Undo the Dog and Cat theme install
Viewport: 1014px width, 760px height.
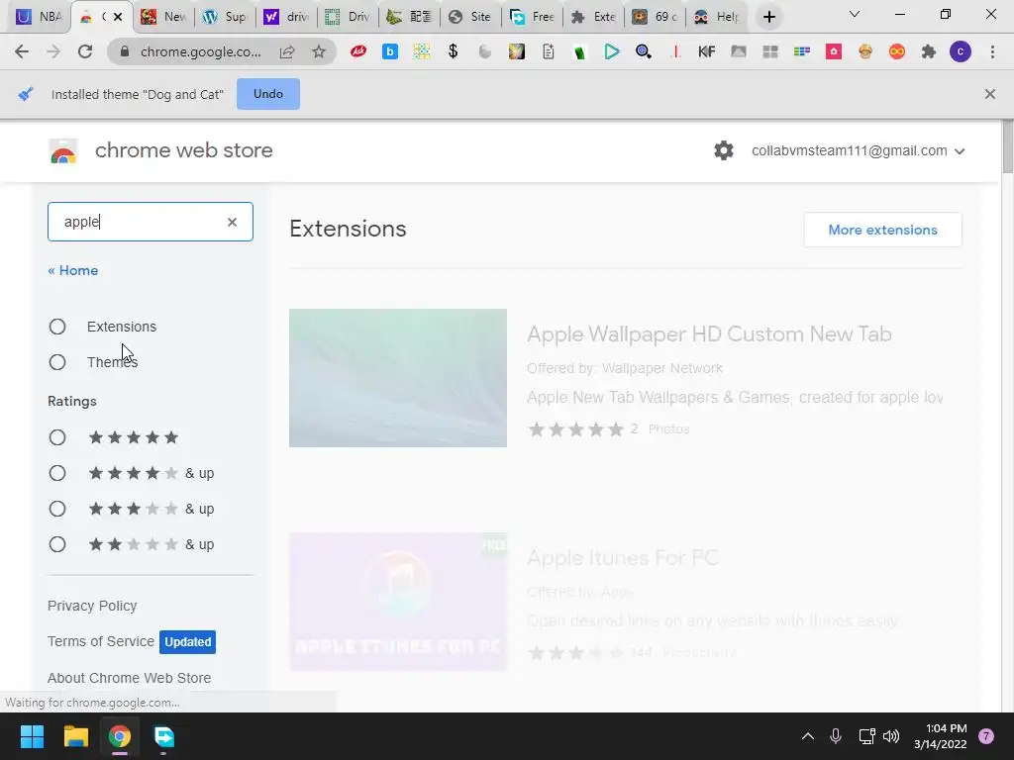point(267,94)
